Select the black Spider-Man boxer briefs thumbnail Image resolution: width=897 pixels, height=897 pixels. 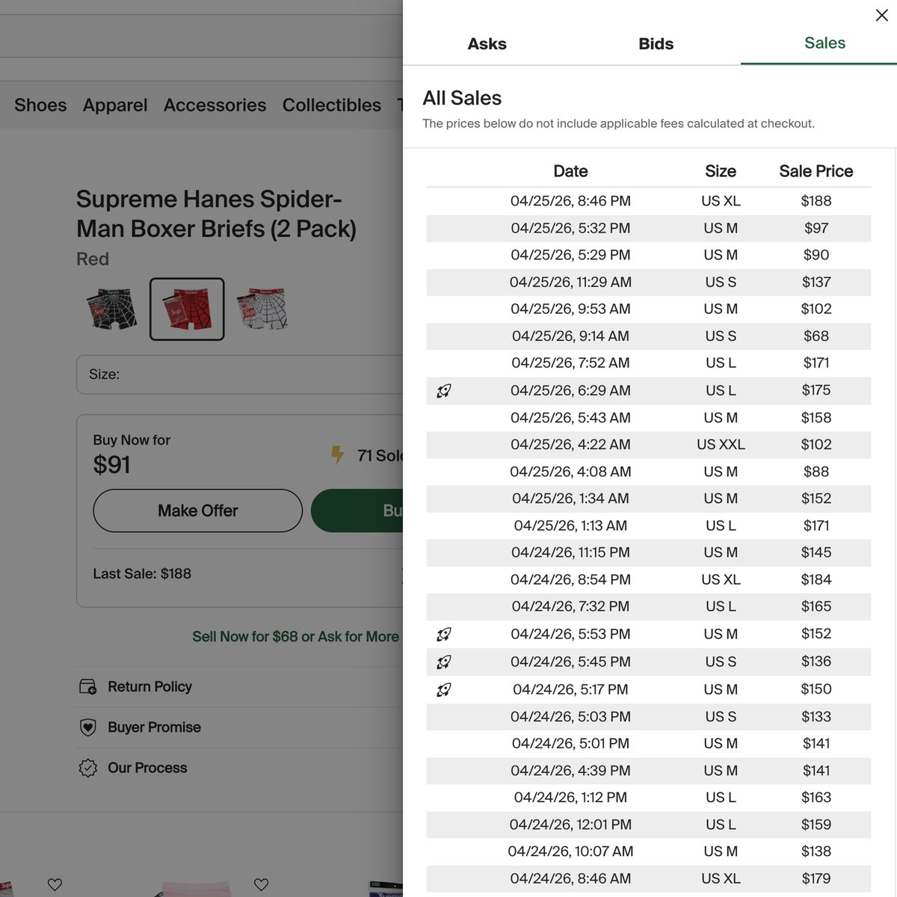pos(112,309)
